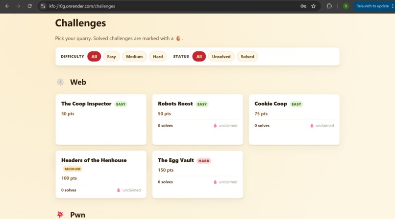
Task: Click the EASY badge on Robots Roost
Action: coord(202,104)
